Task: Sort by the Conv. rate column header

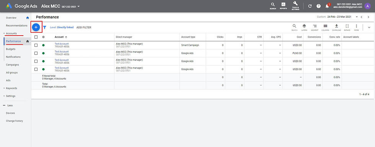Action: (335, 37)
